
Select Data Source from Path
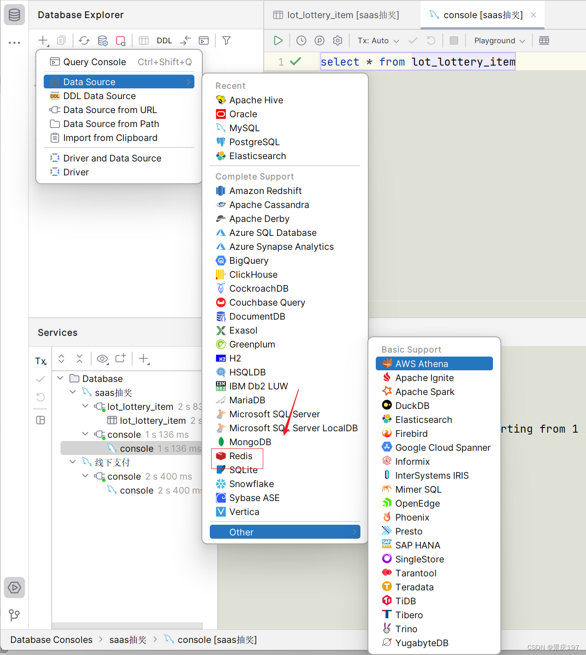[119, 124]
